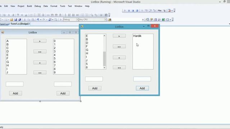Click the Step Into icon
This screenshot has height=129, width=230.
(x=146, y=10)
